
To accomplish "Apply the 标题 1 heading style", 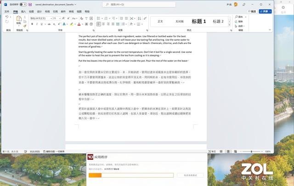I will click(x=199, y=22).
